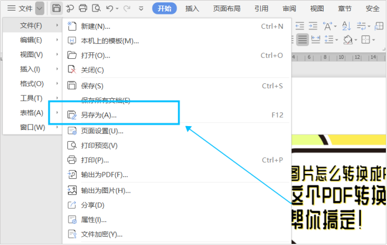Click the undo arrow icon
This screenshot has height=245, width=387.
[x=110, y=9]
